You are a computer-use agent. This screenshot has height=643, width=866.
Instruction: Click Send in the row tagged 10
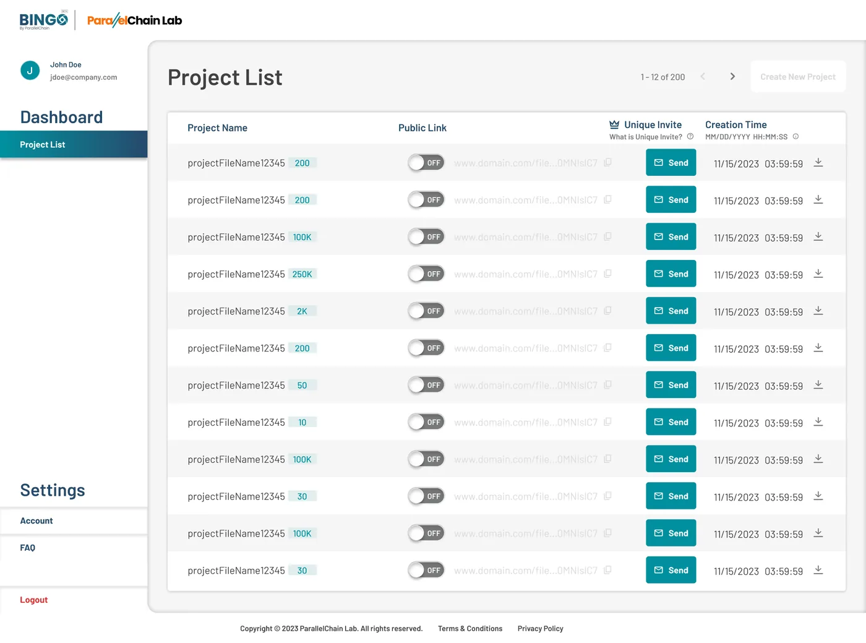click(x=671, y=422)
